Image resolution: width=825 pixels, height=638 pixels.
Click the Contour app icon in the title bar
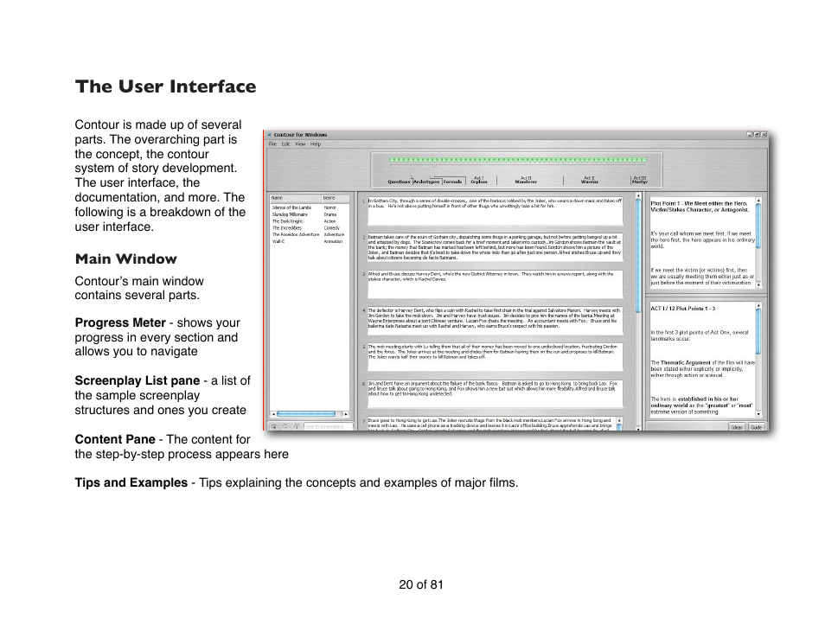tap(270, 135)
